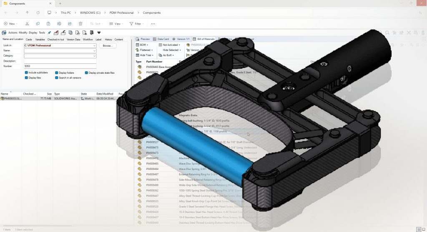Click the copy documents icon in PDM toolbar

(x=70, y=32)
